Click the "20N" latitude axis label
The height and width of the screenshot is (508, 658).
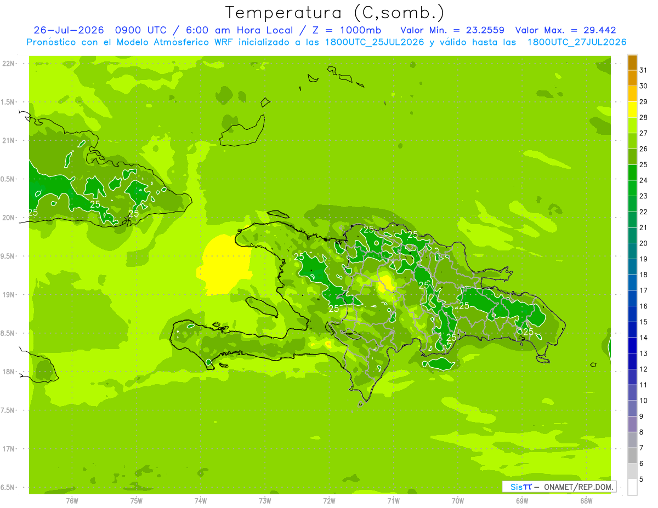click(x=9, y=218)
